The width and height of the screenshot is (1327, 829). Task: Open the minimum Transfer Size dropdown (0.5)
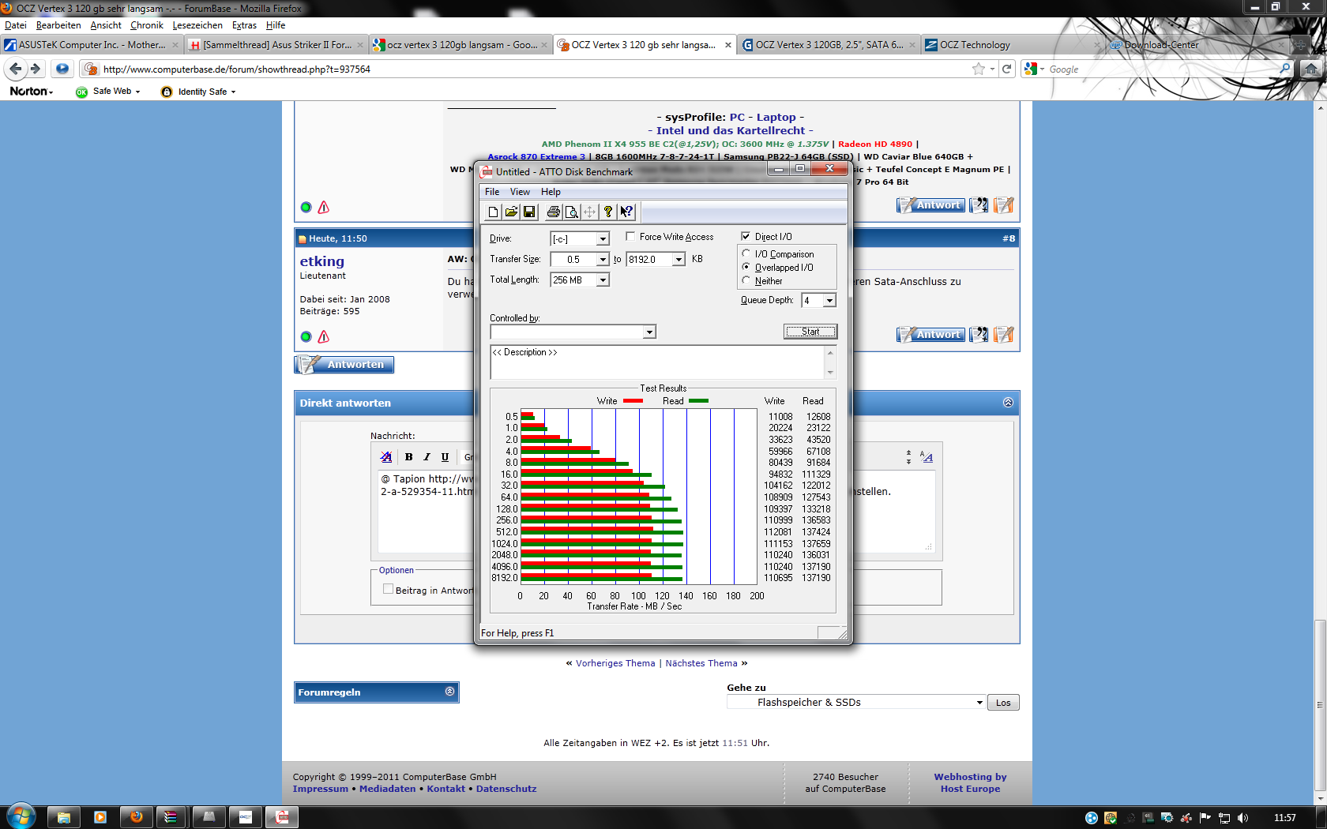[x=603, y=259]
